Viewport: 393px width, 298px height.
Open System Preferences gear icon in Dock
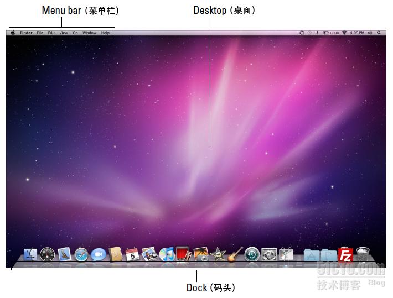[269, 255]
